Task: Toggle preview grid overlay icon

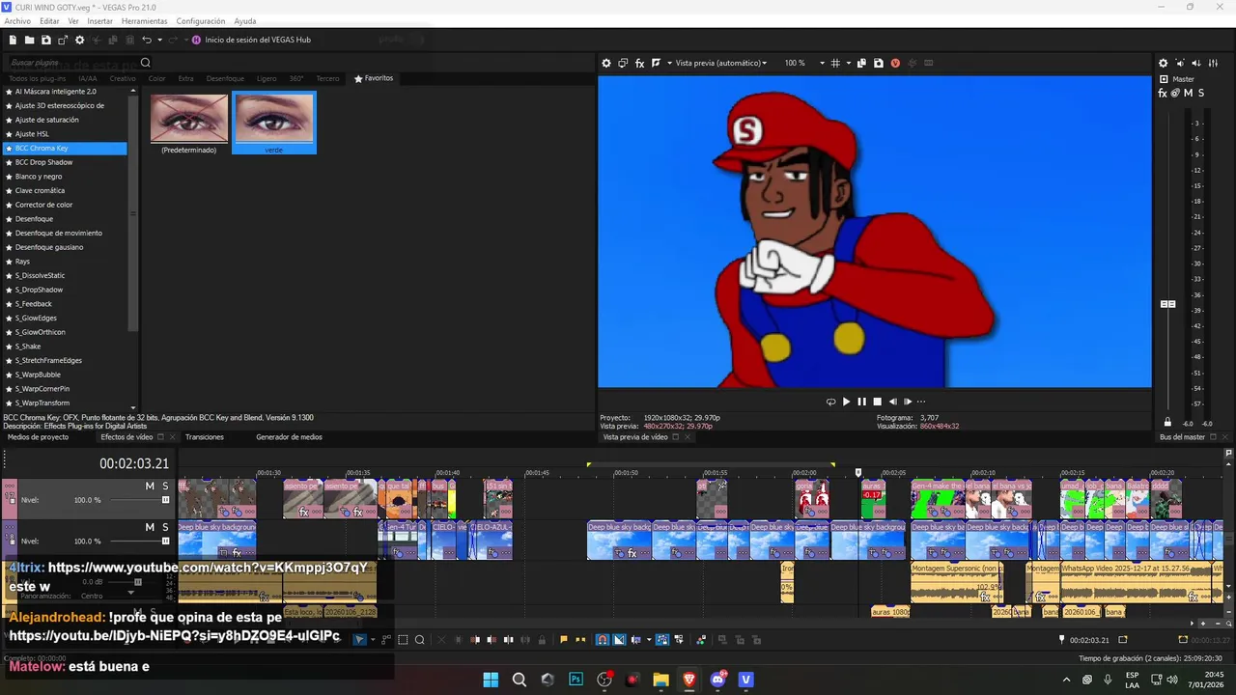Action: click(x=835, y=63)
